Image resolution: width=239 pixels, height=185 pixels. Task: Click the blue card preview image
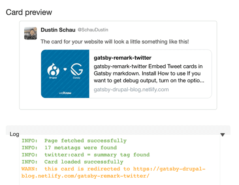(65, 74)
